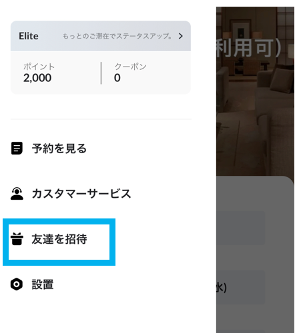Tap the ポイント label
The image size is (305, 333).
39,67
